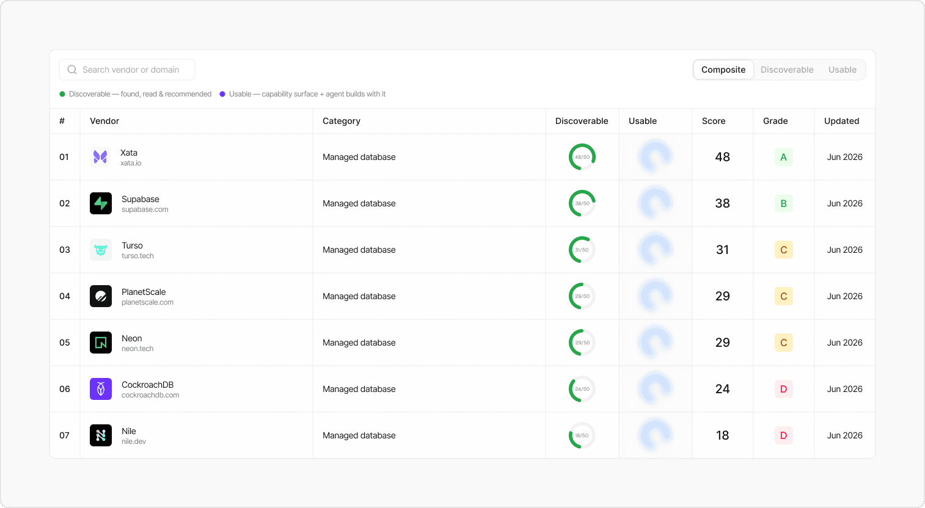Click the Neon logo icon
925x508 pixels.
coord(101,343)
